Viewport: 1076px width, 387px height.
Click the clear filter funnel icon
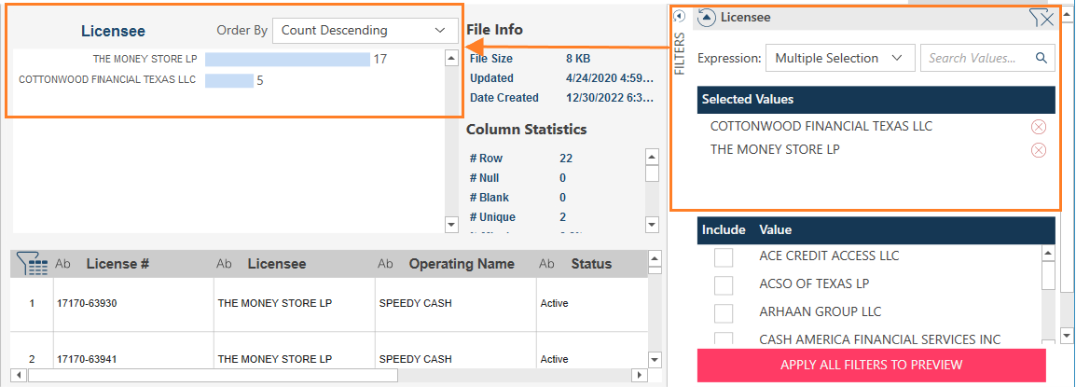pyautogui.click(x=1040, y=17)
